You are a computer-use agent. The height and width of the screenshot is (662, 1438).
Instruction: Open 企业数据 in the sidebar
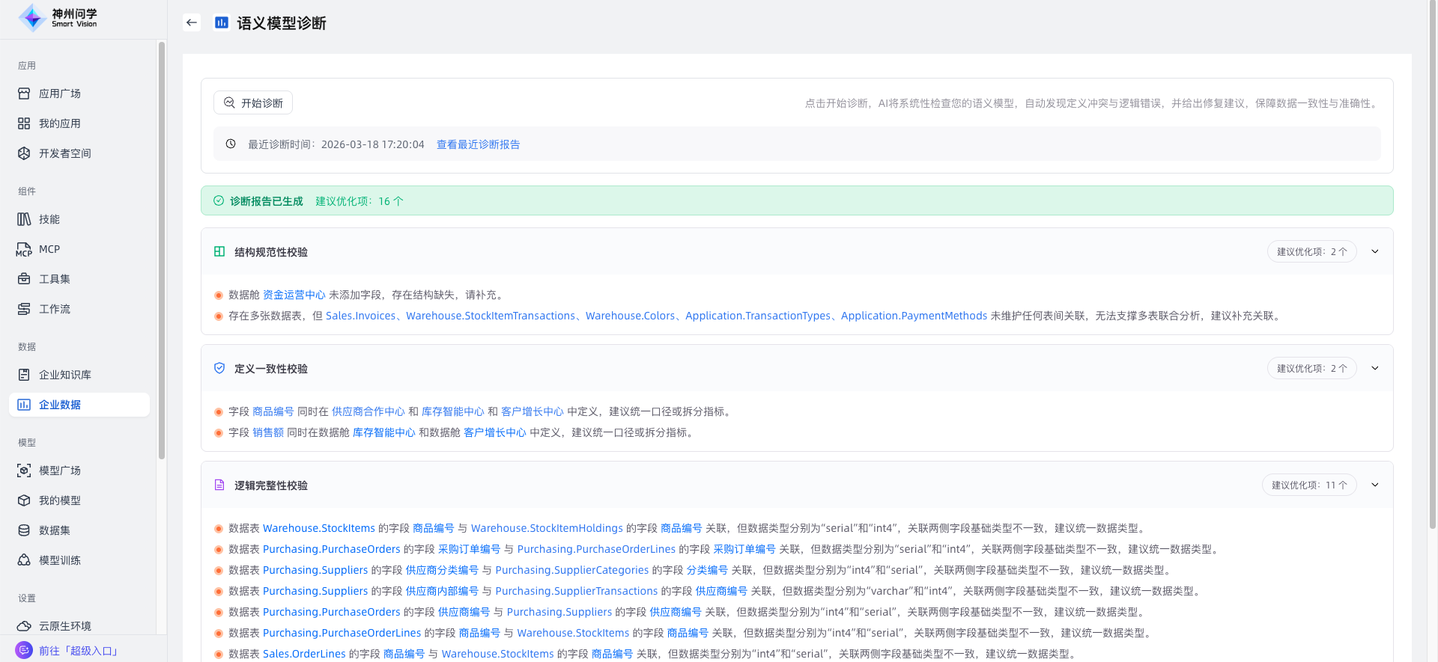tap(60, 405)
